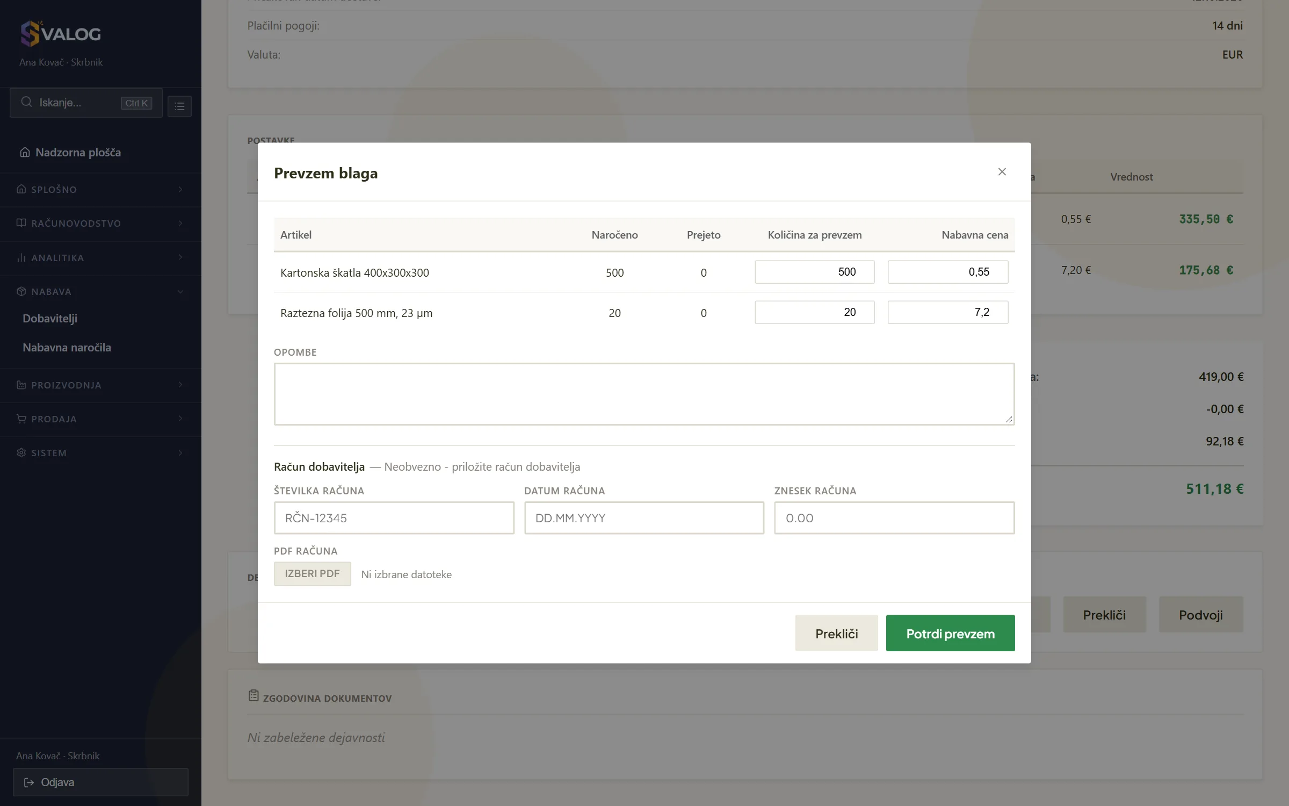The image size is (1289, 806).
Task: Click the Opombe textarea resize handle
Action: pos(1009,419)
